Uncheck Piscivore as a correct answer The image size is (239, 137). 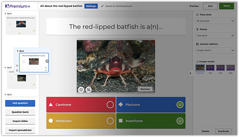point(180,105)
